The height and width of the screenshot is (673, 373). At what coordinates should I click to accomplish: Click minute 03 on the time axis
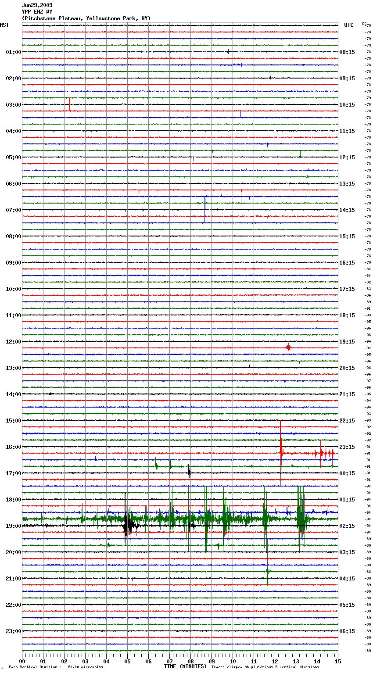[86, 661]
